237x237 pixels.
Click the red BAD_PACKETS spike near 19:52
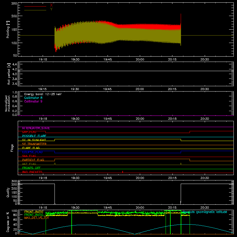123,172
